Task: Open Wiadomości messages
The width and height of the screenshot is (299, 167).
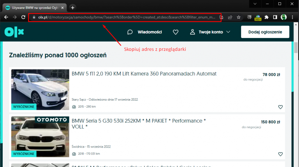Action: click(x=144, y=32)
